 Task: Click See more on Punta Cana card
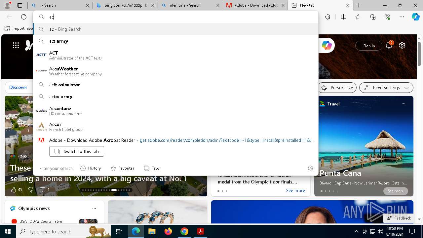point(396,191)
